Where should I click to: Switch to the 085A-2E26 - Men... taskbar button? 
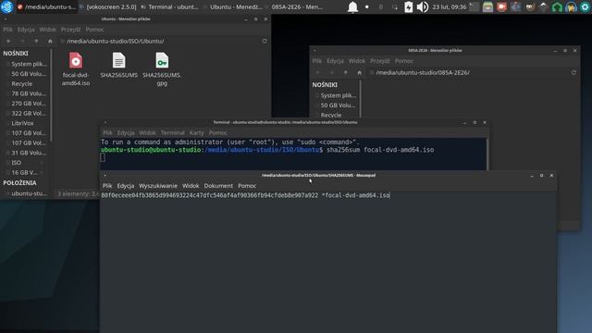tap(294, 6)
